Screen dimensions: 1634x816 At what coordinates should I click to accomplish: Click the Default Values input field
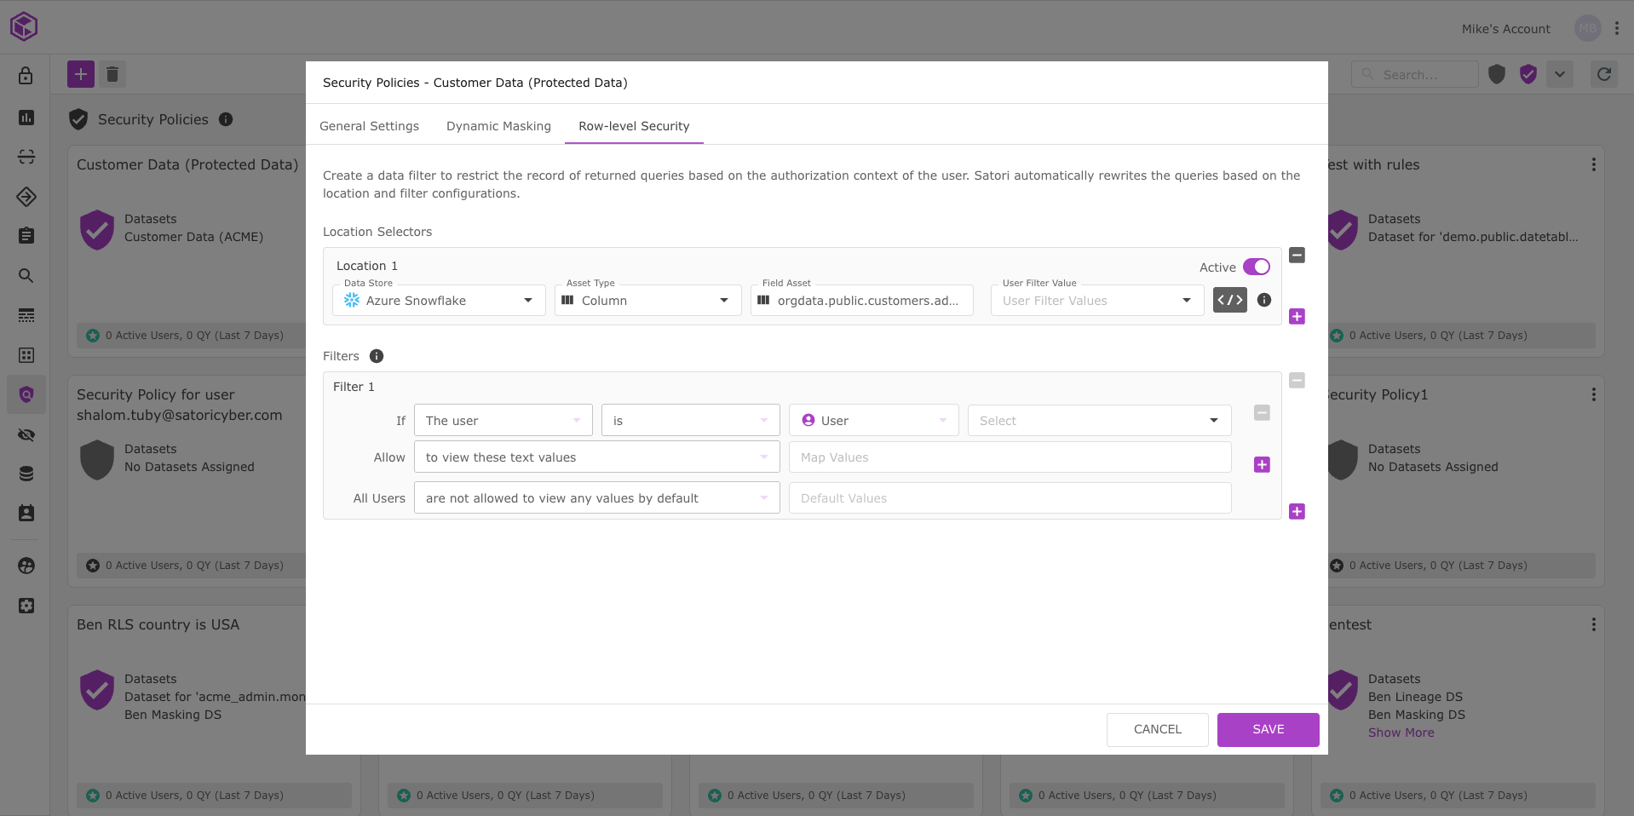(1010, 498)
